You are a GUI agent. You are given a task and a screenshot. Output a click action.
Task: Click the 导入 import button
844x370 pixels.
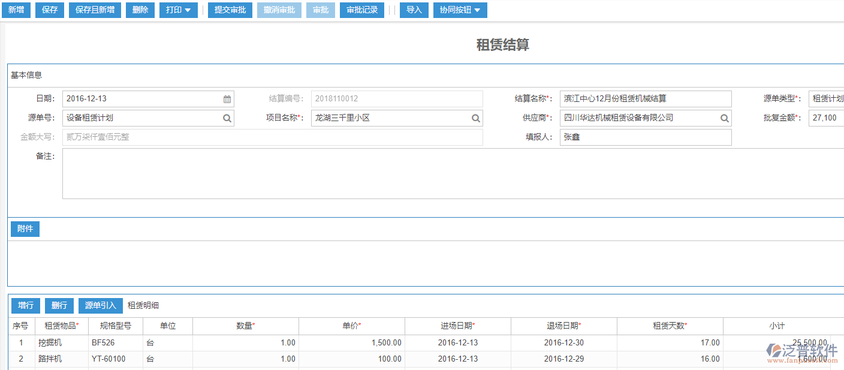414,10
